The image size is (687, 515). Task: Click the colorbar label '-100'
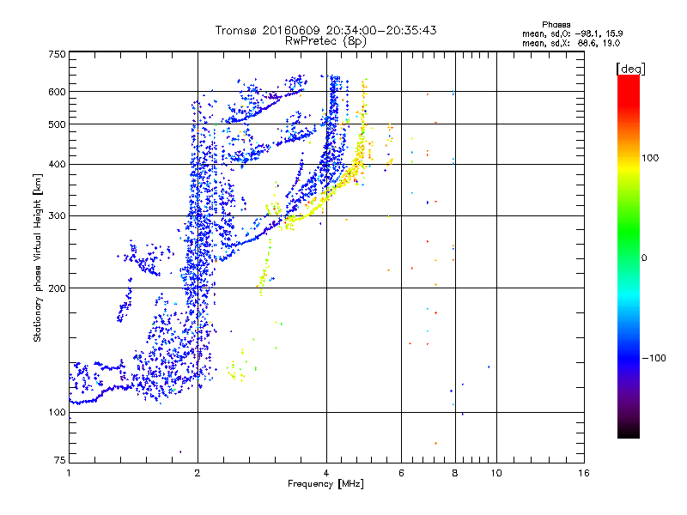coord(654,358)
